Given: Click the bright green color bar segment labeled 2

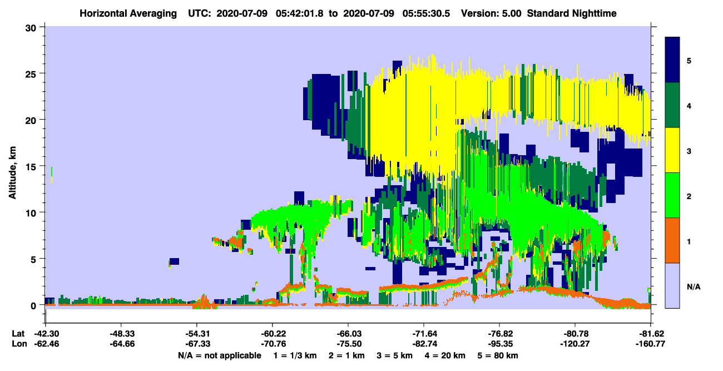Looking at the screenshot, I should tap(672, 195).
